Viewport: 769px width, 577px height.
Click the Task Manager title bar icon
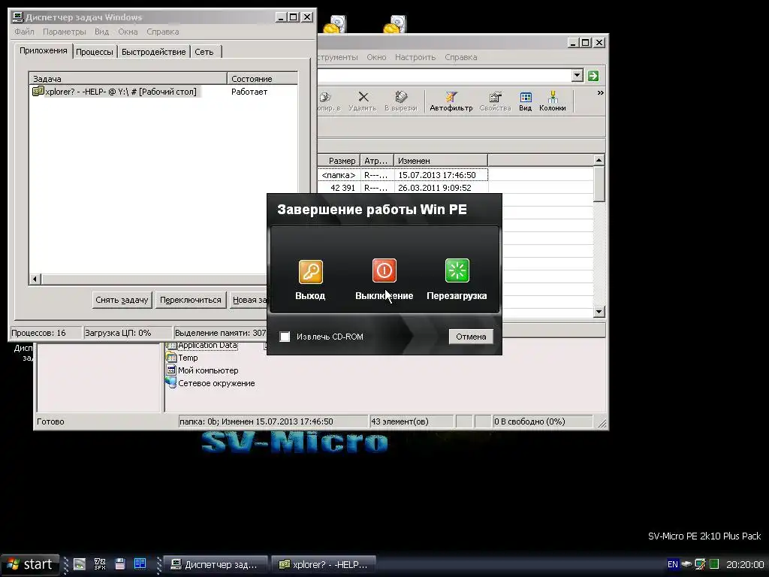click(x=18, y=17)
